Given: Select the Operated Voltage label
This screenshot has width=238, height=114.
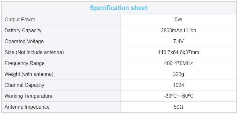Looking at the screenshot, I should click(24, 42).
